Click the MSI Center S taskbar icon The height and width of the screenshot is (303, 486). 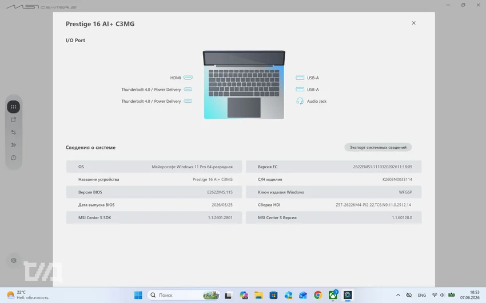[x=348, y=295]
